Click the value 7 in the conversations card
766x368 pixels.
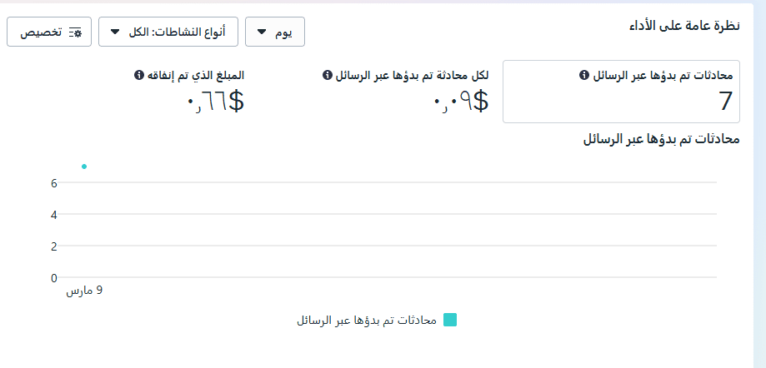(725, 102)
